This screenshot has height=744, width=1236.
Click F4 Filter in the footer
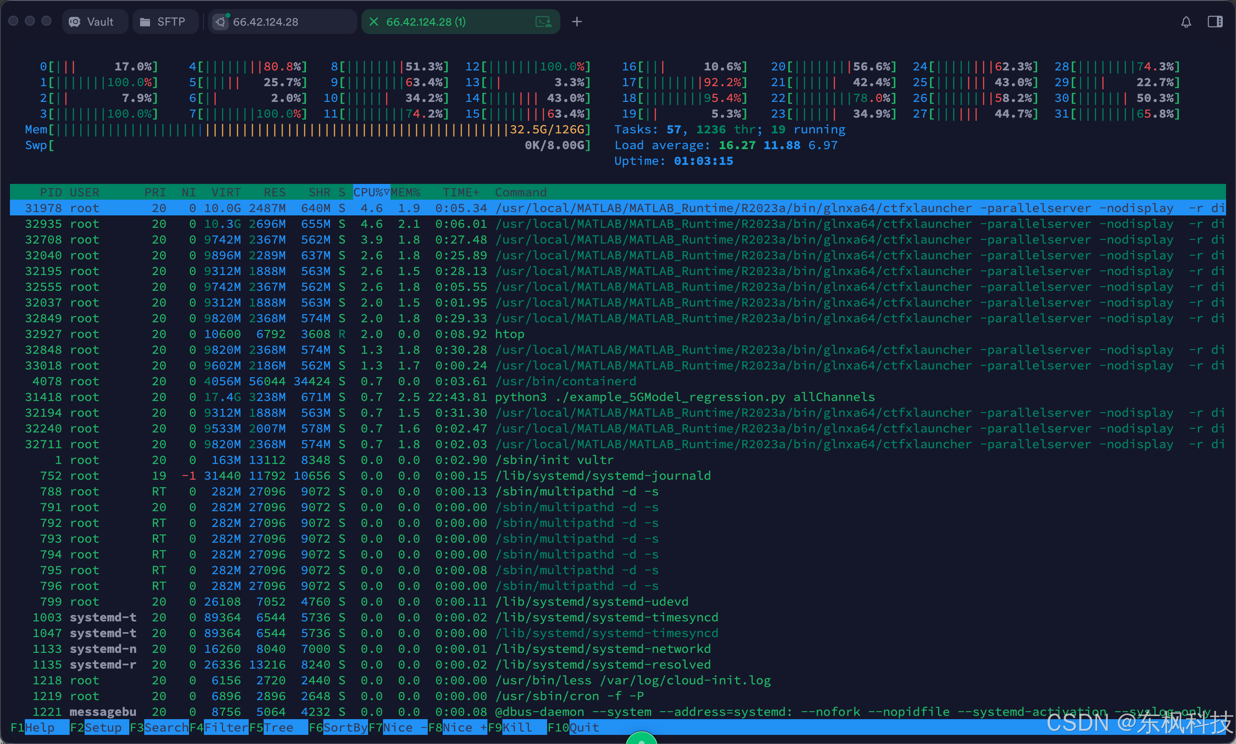tap(225, 727)
